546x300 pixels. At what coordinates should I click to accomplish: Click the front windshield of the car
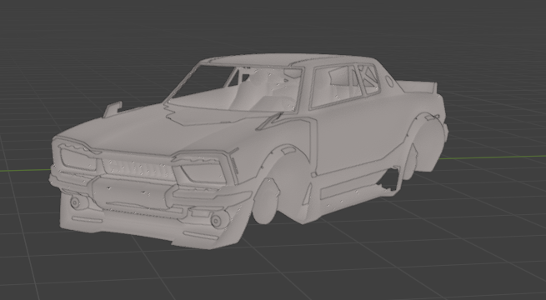pos(233,88)
